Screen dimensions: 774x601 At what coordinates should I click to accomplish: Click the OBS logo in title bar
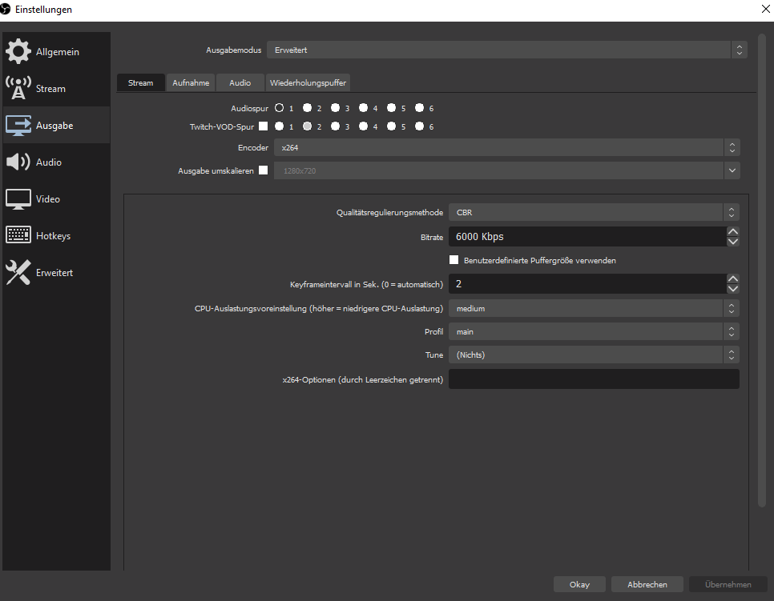5,9
